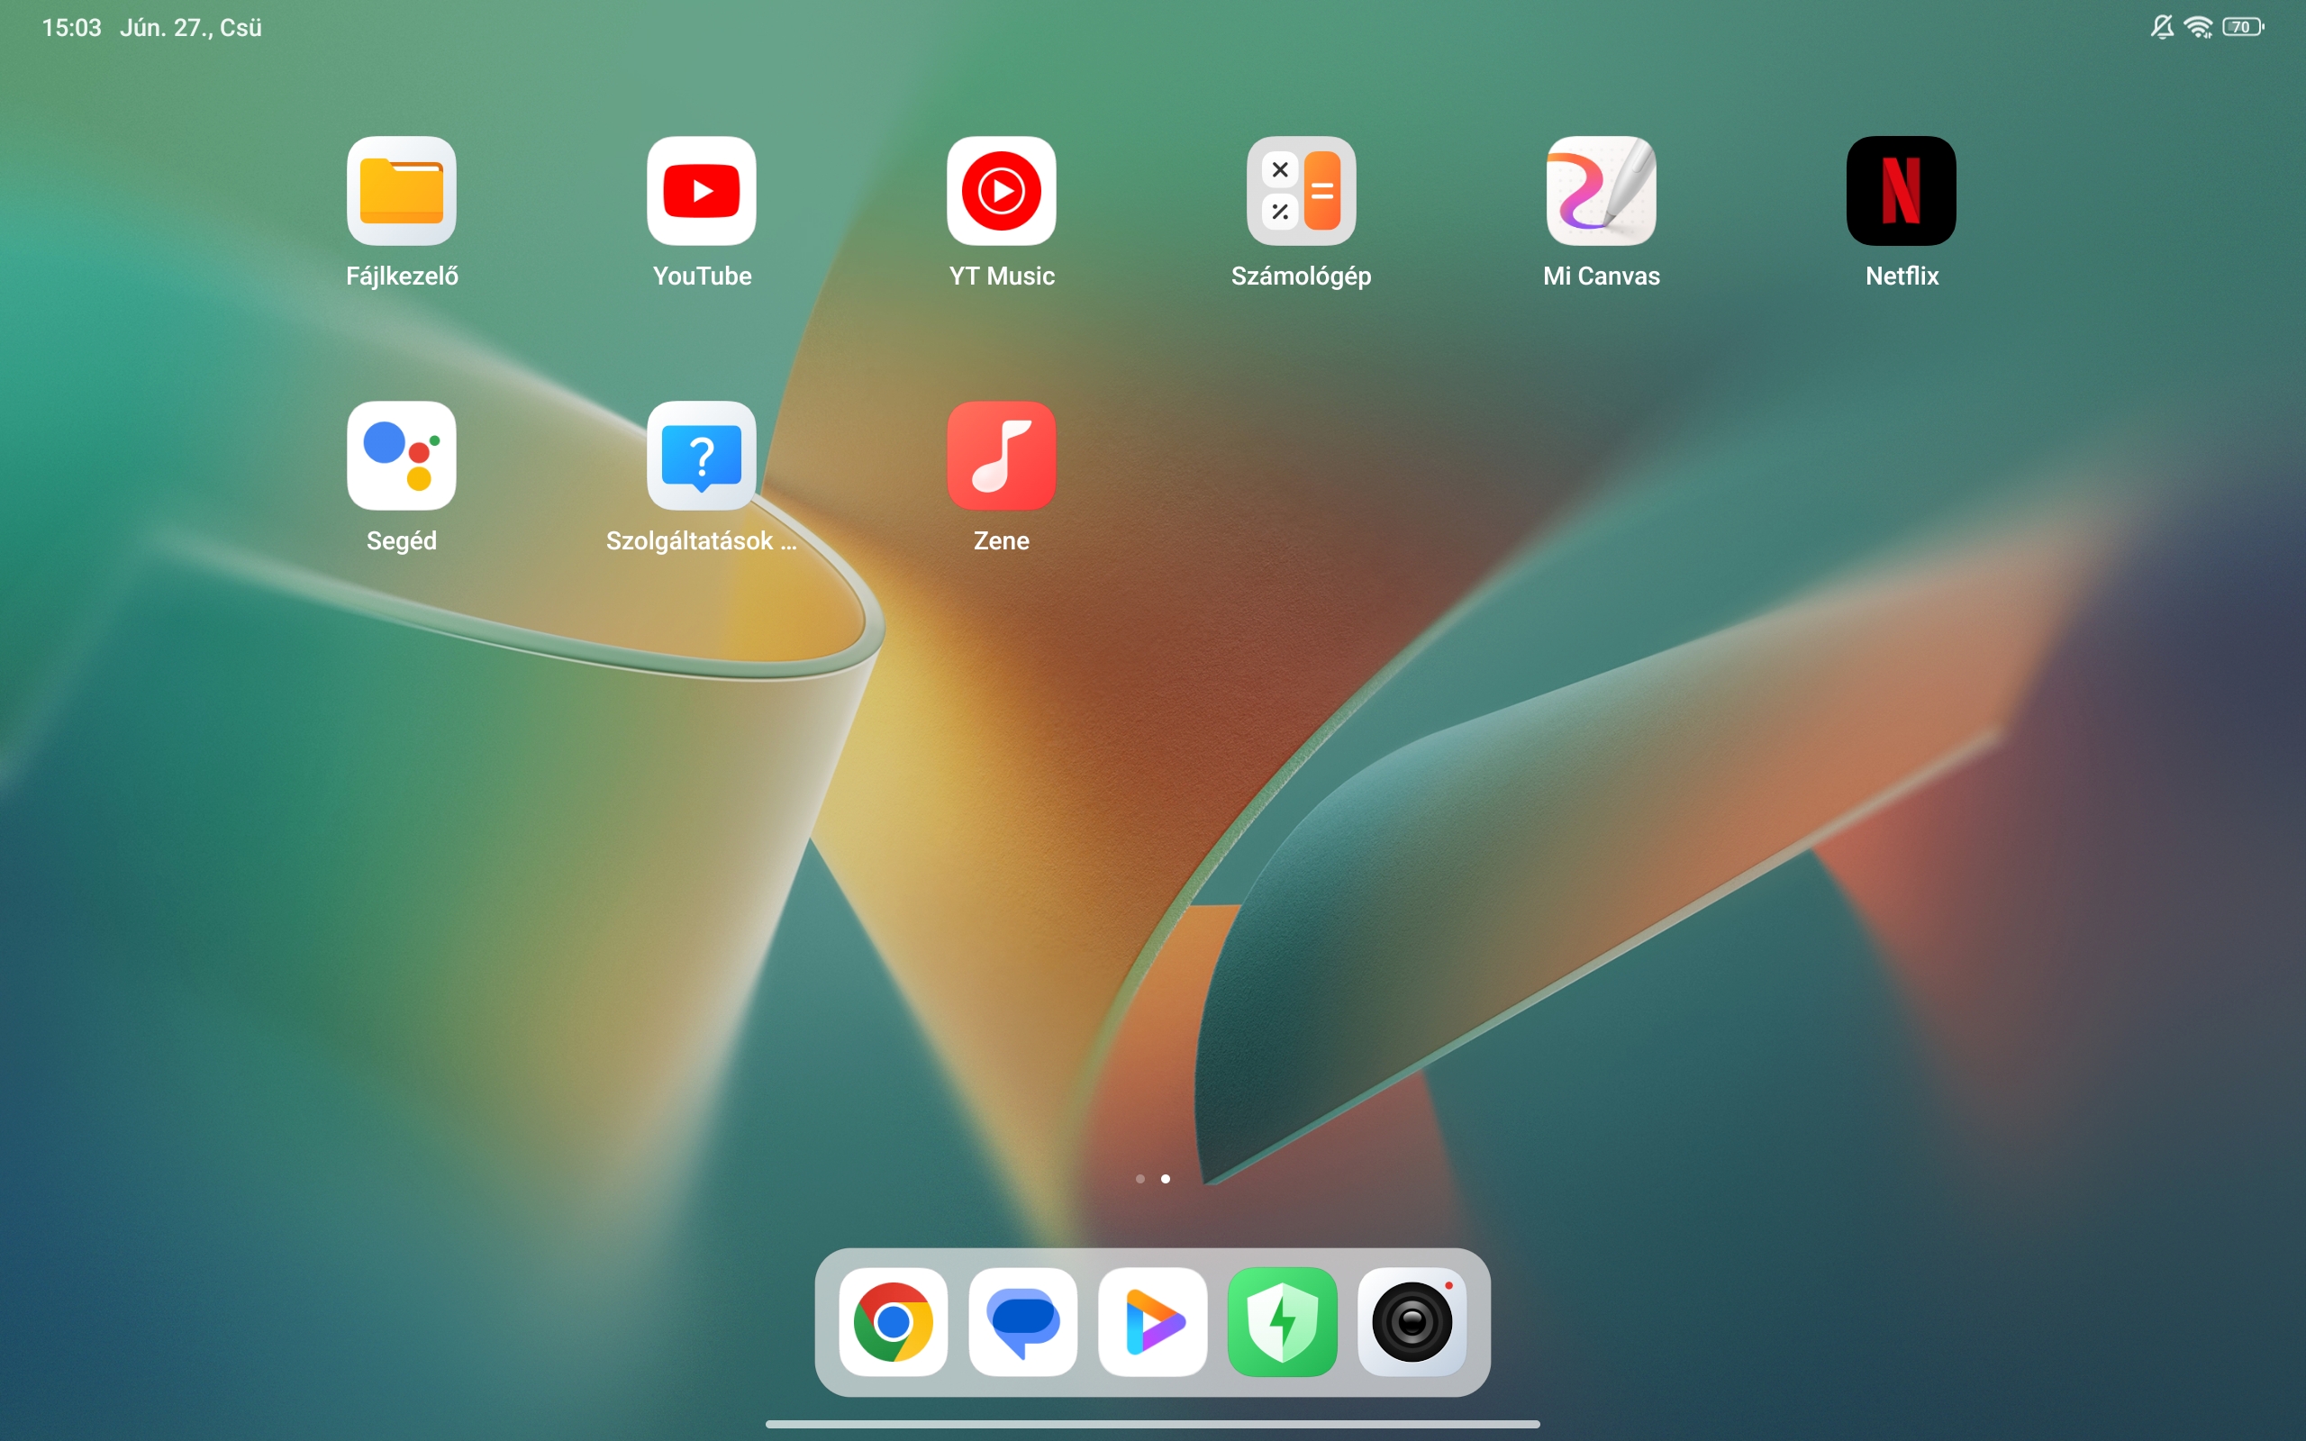
Task: Launch the YouTube app
Action: [x=702, y=191]
